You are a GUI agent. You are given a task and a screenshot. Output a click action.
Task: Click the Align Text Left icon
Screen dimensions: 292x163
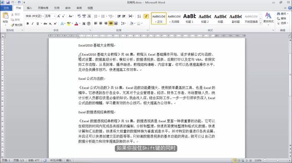96,23
